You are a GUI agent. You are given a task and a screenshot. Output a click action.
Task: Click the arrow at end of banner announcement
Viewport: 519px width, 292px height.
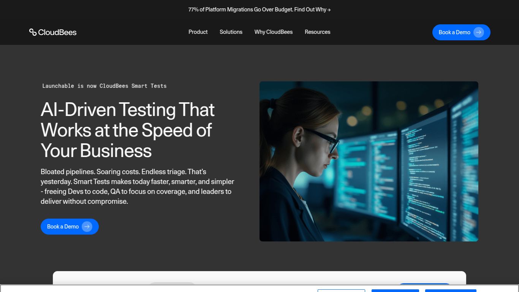click(x=329, y=10)
